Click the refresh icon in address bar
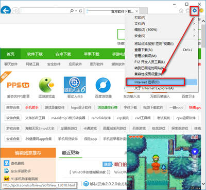 pos(80,11)
